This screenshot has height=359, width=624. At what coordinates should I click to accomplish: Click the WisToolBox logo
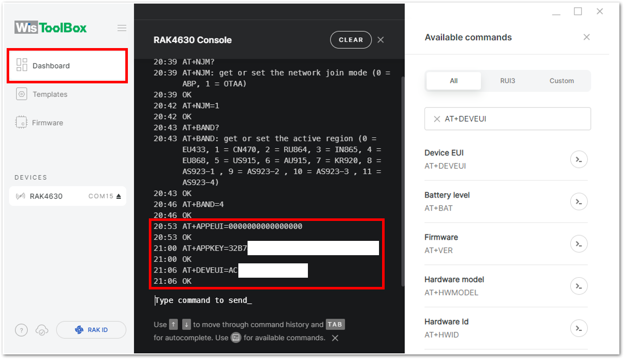tap(51, 27)
